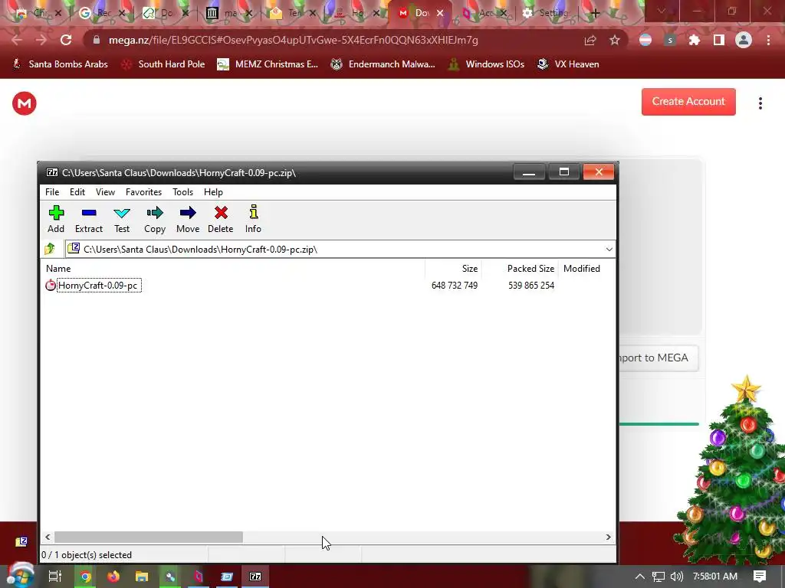The image size is (785, 588).
Task: Click the Import to MEGA button
Action: coord(659,358)
